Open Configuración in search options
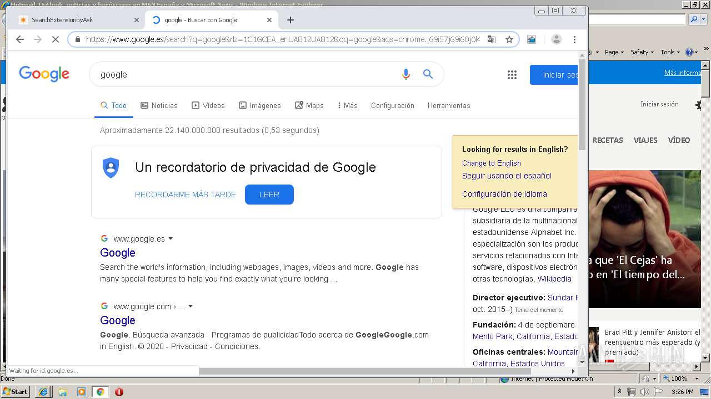711x399 pixels. pos(393,105)
